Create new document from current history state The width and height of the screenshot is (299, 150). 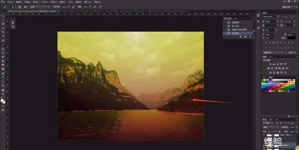coord(241,37)
